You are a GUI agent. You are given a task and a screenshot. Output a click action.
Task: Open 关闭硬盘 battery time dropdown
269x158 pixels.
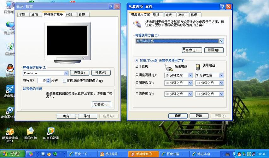coord(221,83)
